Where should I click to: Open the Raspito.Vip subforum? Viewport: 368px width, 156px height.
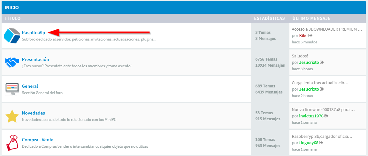[34, 33]
